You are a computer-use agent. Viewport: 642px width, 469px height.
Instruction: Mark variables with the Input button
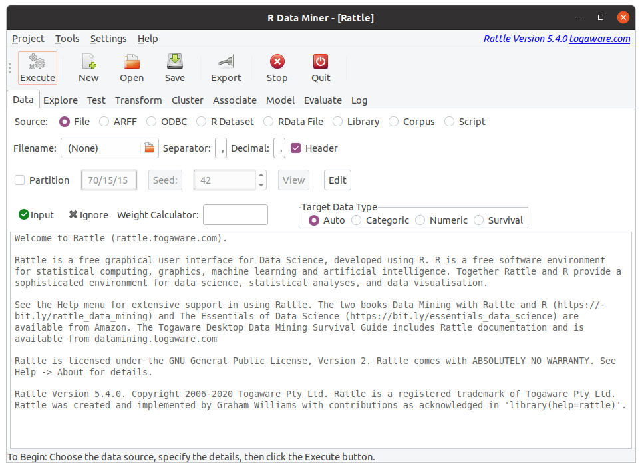tap(36, 214)
